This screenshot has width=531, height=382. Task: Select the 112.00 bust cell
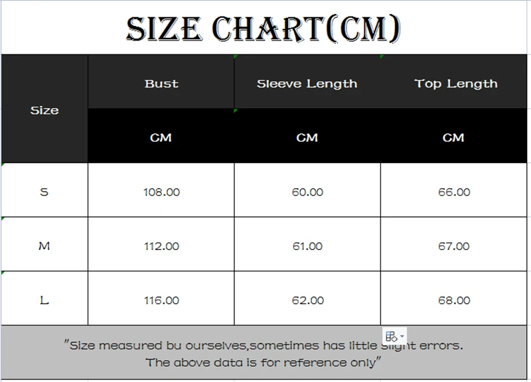pos(161,246)
